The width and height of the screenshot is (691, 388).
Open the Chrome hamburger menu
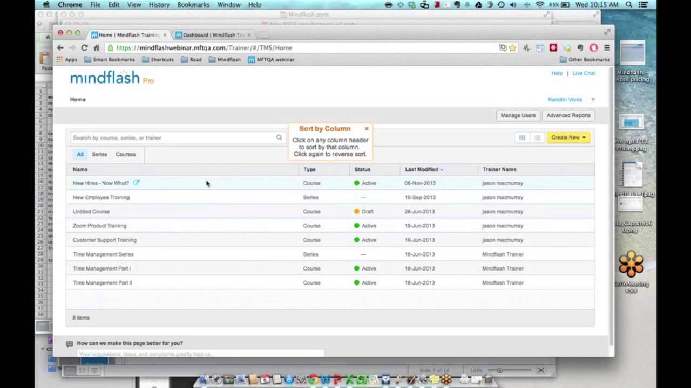[x=607, y=47]
